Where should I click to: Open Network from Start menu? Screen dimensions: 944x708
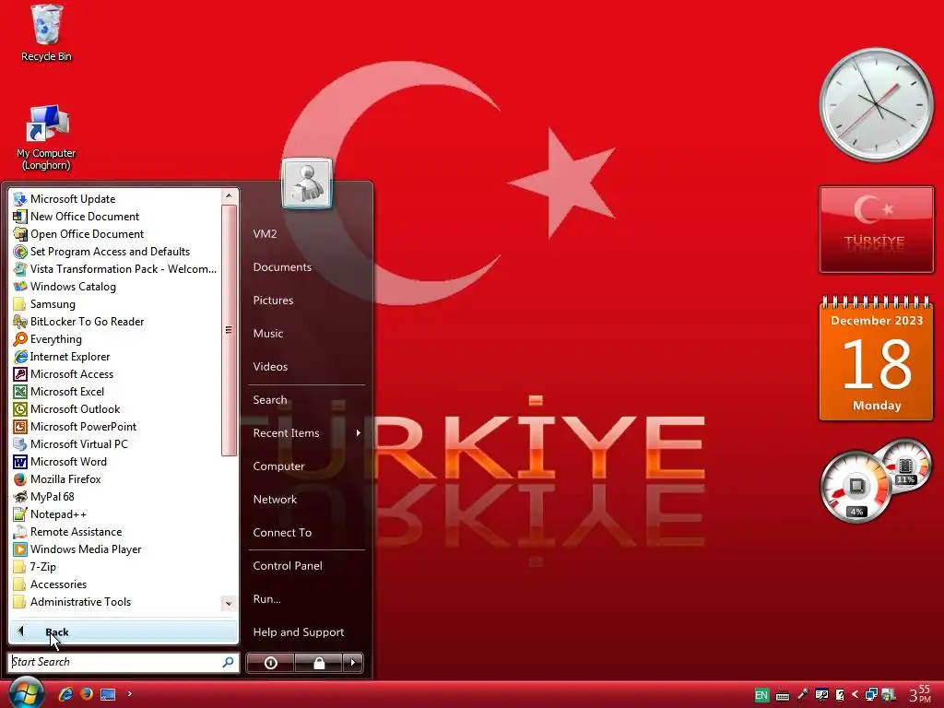275,499
